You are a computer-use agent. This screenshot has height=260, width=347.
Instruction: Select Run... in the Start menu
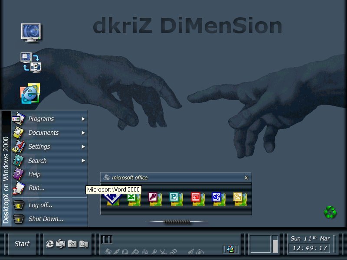tap(36, 188)
